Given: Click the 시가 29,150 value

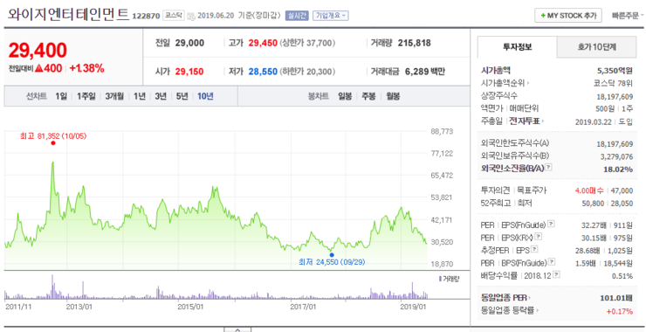Looking at the screenshot, I should tap(189, 72).
